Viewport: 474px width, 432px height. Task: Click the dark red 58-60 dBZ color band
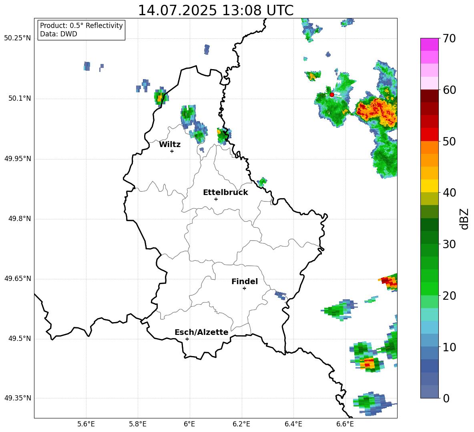pos(429,96)
